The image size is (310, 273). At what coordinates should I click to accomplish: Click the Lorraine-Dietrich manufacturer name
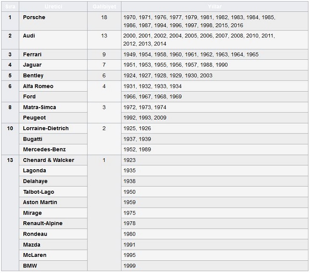pos(45,128)
